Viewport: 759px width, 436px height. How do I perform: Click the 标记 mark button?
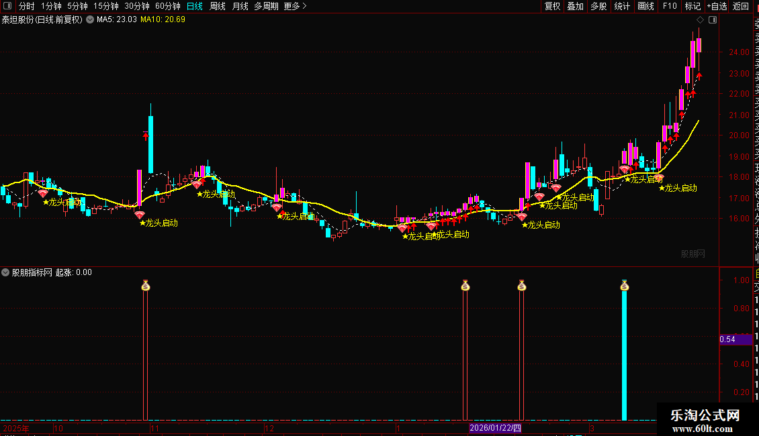(693, 6)
